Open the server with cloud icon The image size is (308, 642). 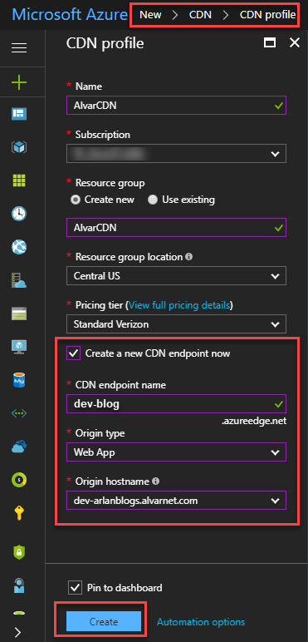[x=19, y=281]
